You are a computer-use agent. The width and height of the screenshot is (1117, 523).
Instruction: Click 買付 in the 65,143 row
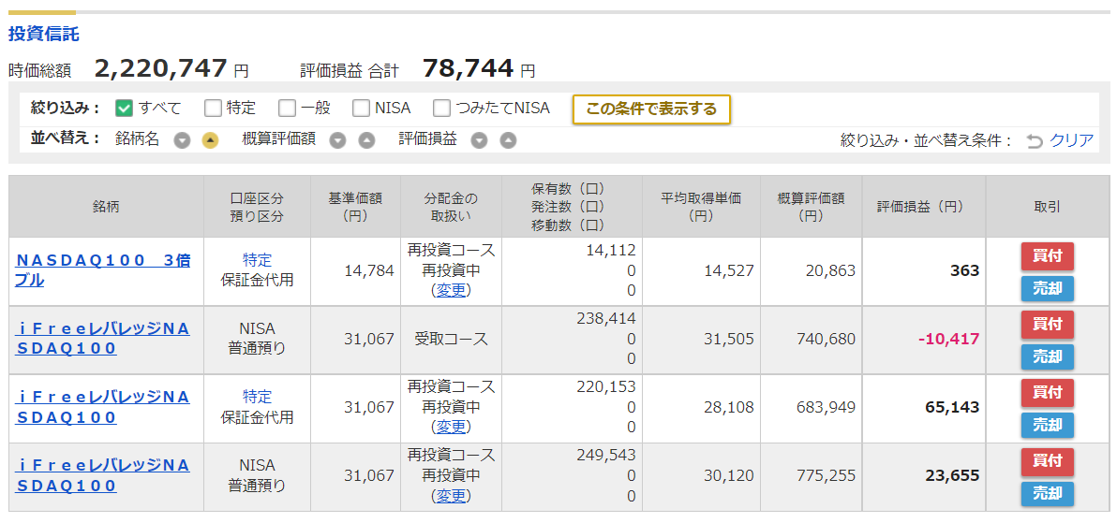[x=1048, y=393]
